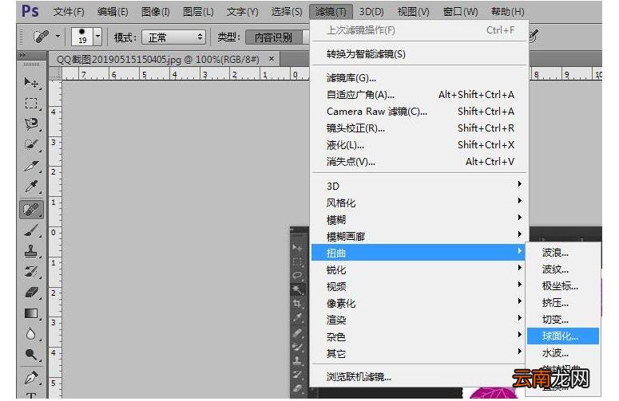Expand the 渲染 submenu
619x401 pixels.
[x=419, y=320]
